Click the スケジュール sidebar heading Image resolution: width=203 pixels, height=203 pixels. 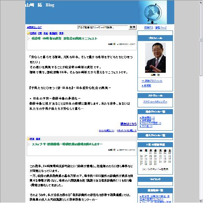(155, 96)
